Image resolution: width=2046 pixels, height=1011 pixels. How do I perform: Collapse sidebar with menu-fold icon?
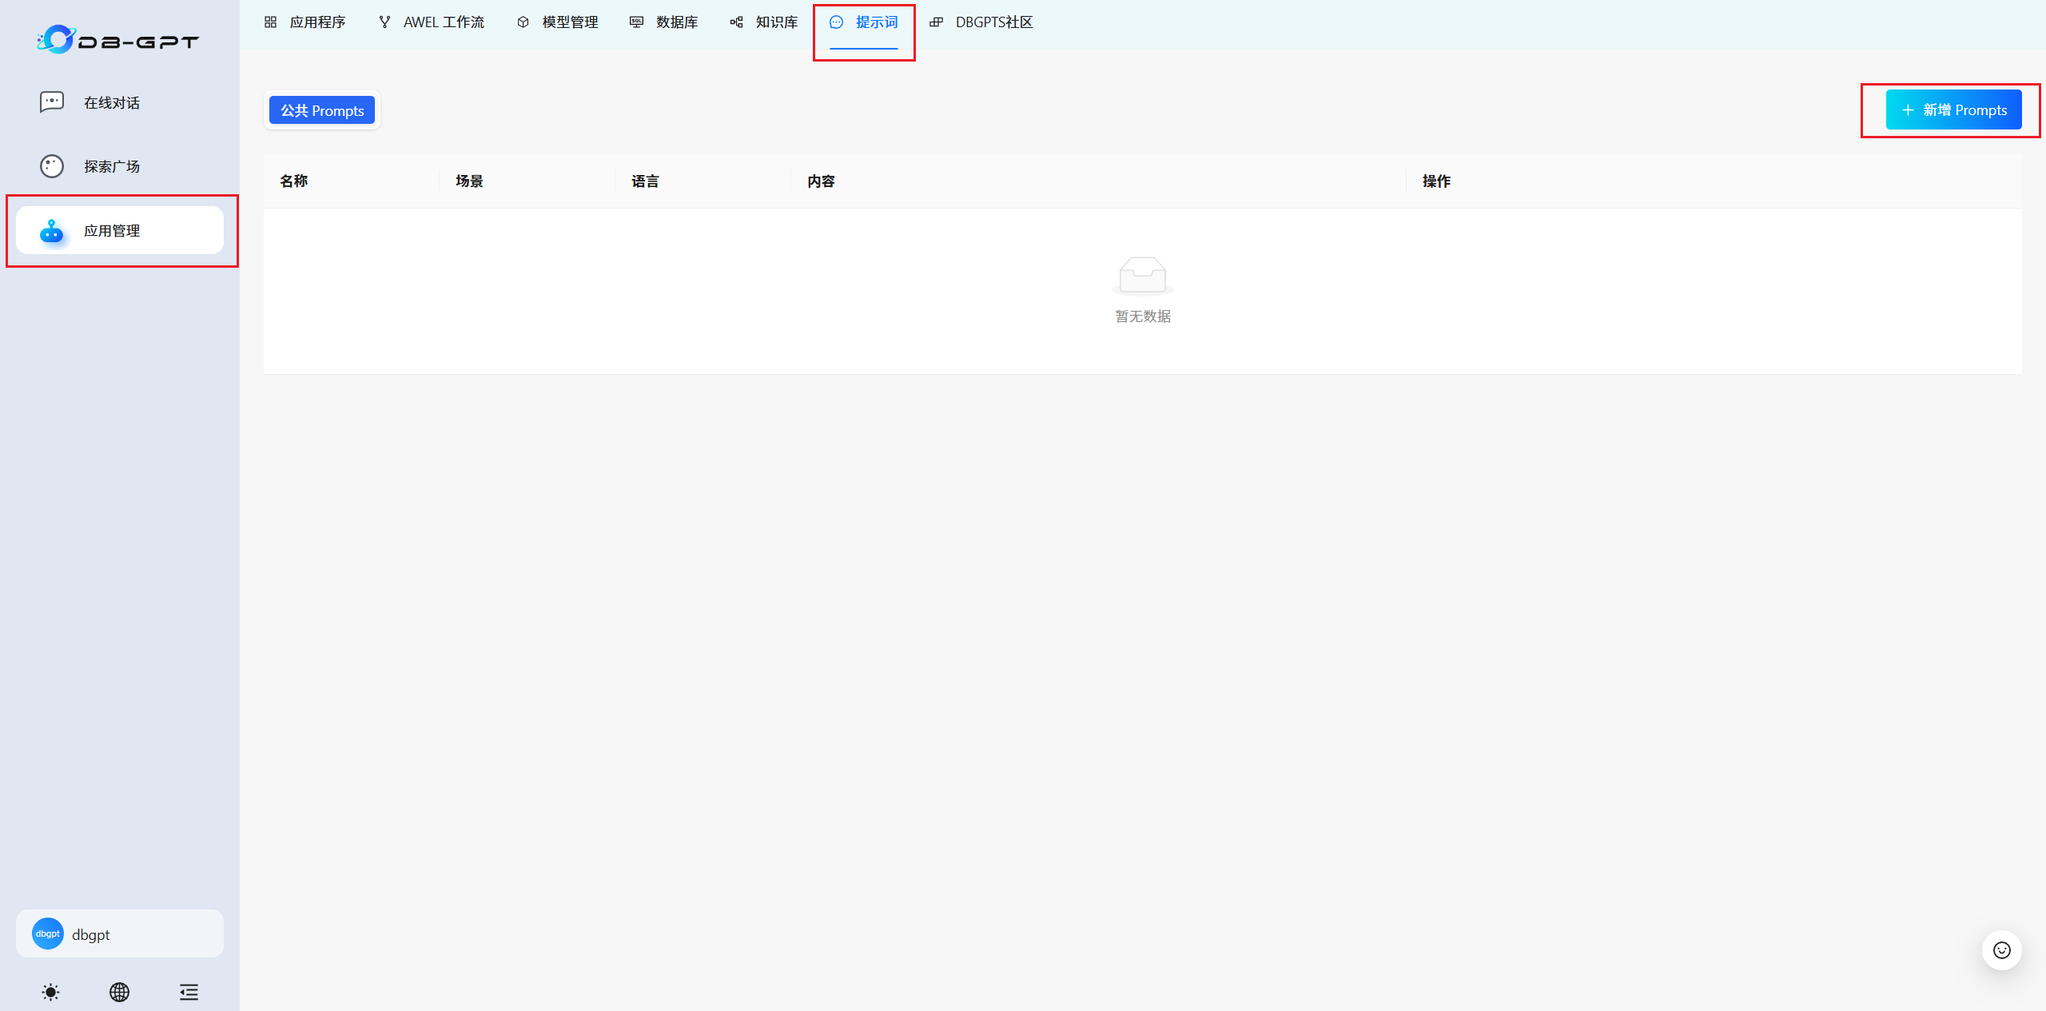[x=189, y=992]
